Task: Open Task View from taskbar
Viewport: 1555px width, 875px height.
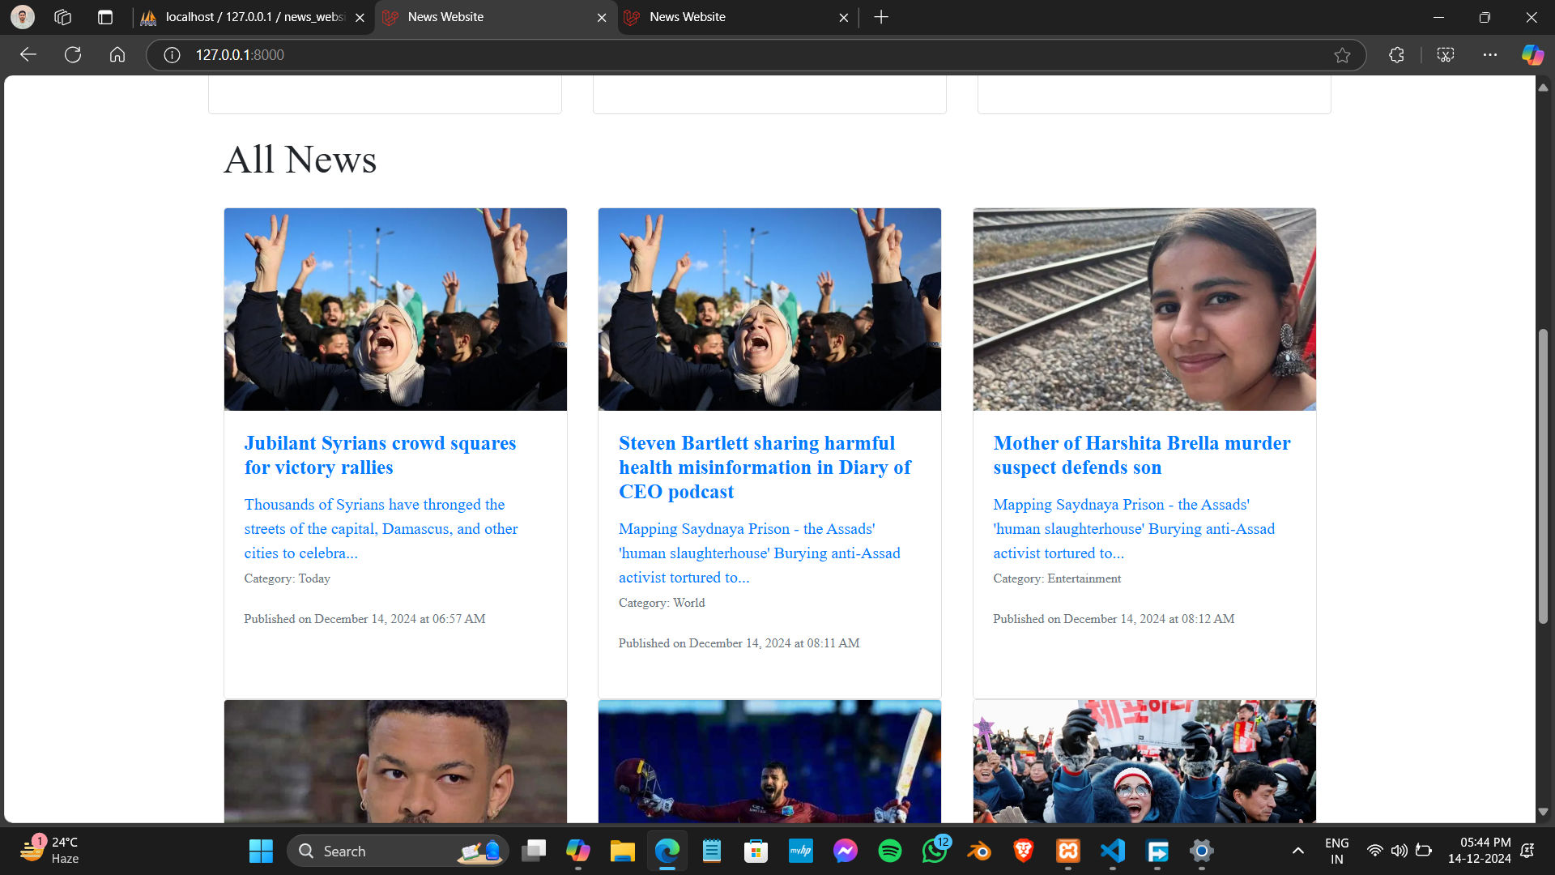Action: (534, 851)
